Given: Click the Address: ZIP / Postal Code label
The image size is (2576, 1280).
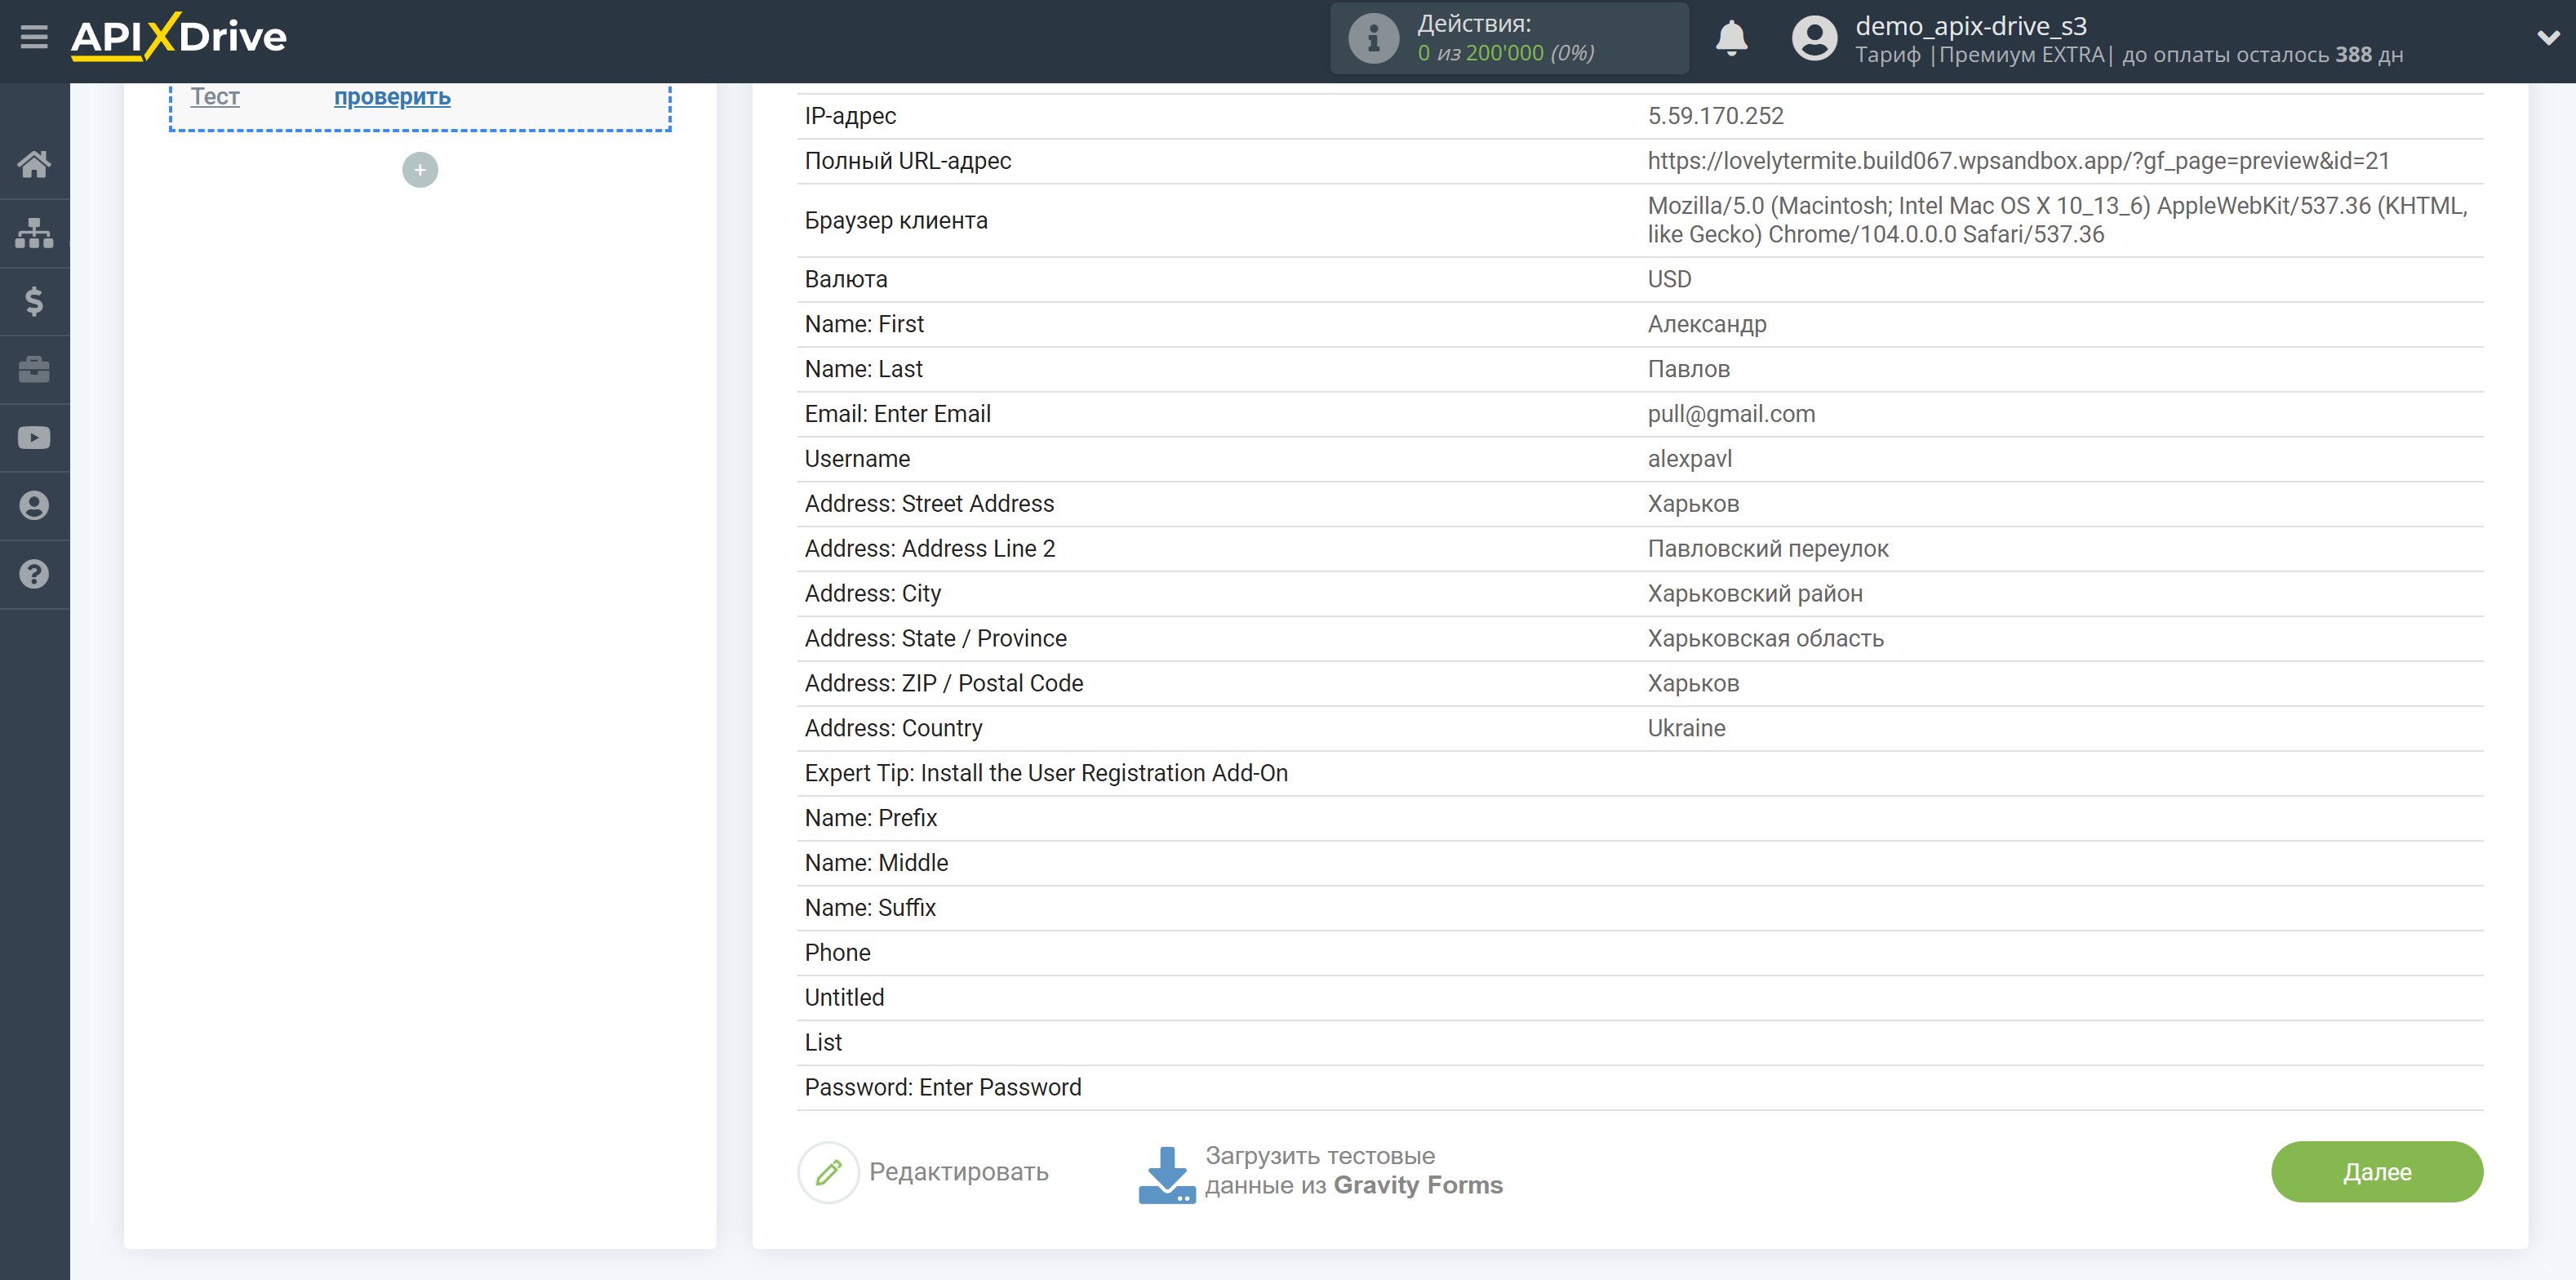Looking at the screenshot, I should pyautogui.click(x=943, y=683).
